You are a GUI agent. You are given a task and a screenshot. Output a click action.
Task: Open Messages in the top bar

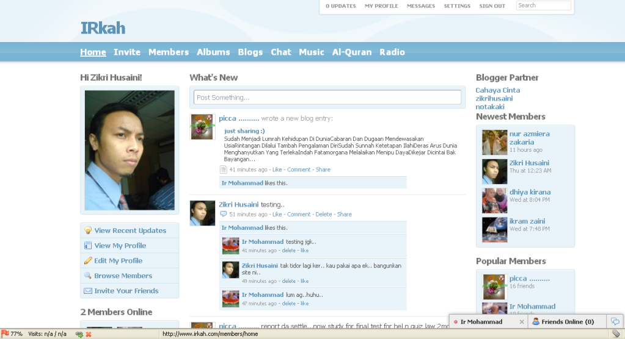[421, 6]
